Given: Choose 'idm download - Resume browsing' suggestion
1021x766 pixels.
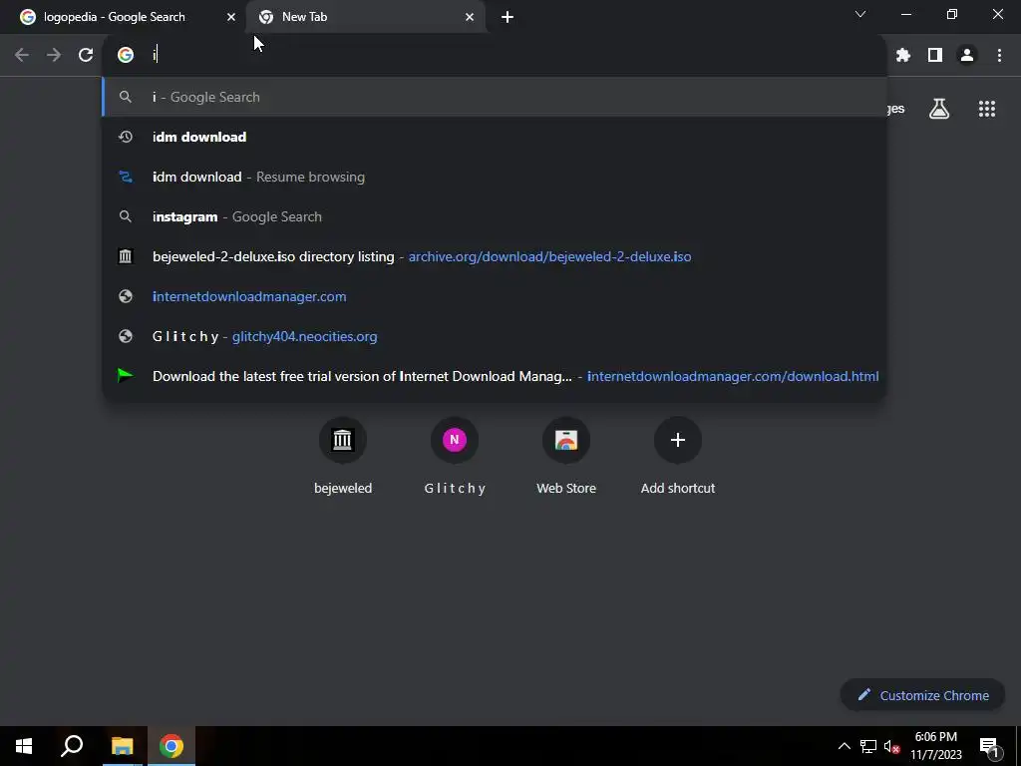Looking at the screenshot, I should (x=495, y=177).
